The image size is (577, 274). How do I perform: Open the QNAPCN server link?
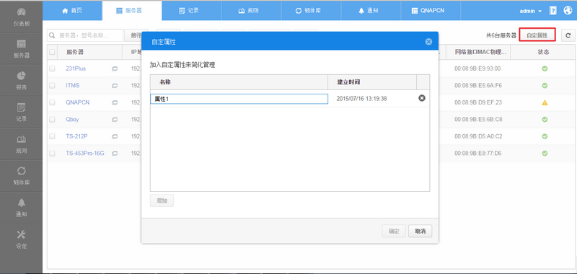[x=78, y=102]
